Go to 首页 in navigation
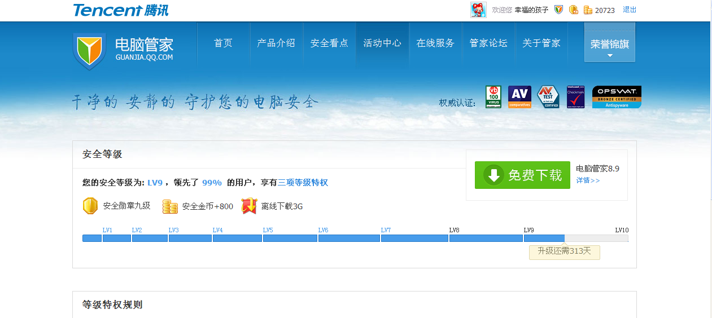This screenshot has width=712, height=318. point(223,43)
